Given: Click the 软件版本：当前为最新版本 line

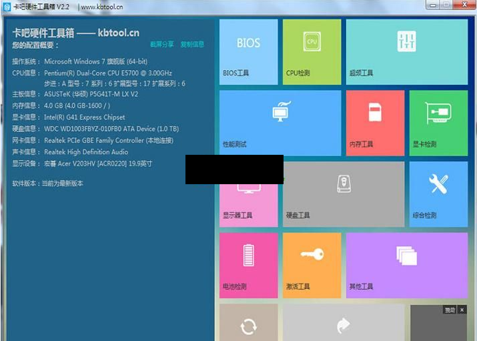Looking at the screenshot, I should (x=48, y=184).
